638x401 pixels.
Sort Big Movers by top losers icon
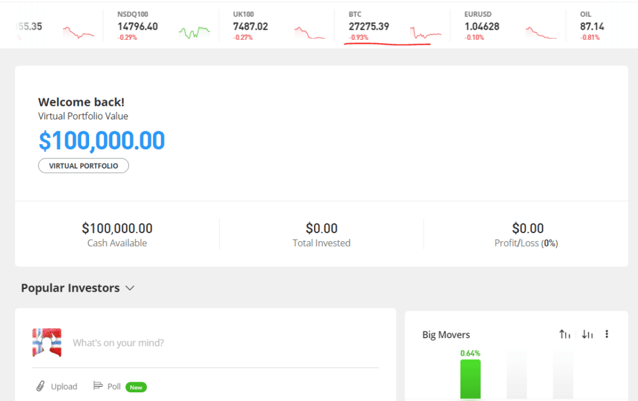pos(587,334)
